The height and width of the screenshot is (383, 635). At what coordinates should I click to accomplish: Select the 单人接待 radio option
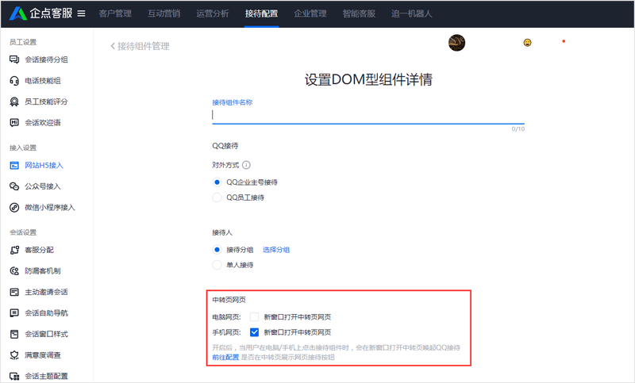[x=217, y=266]
